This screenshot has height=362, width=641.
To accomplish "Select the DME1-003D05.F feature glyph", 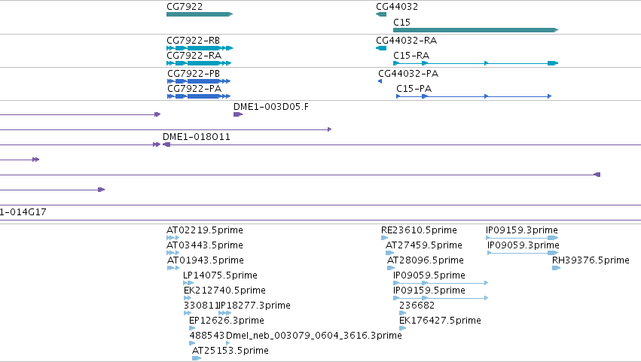I will [x=238, y=114].
